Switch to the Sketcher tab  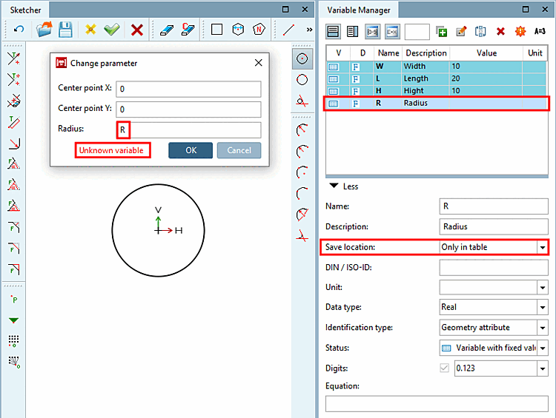point(25,10)
